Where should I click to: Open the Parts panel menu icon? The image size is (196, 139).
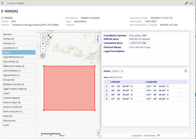coord(186,71)
